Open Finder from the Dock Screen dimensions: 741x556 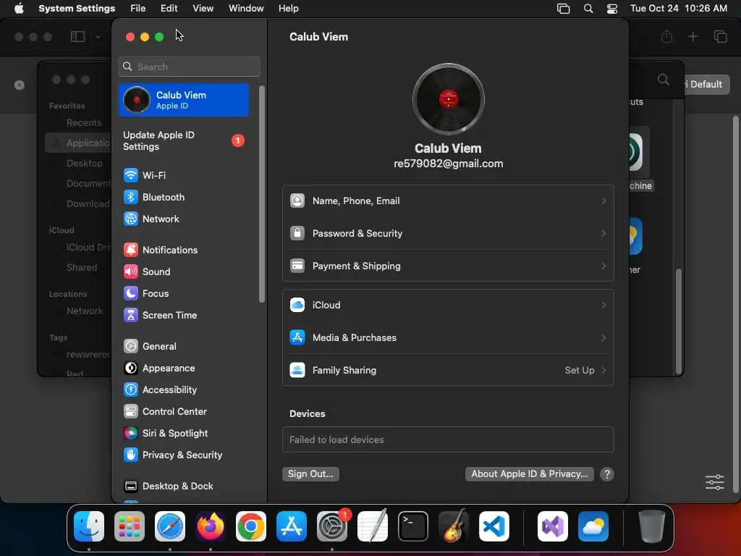pyautogui.click(x=89, y=526)
